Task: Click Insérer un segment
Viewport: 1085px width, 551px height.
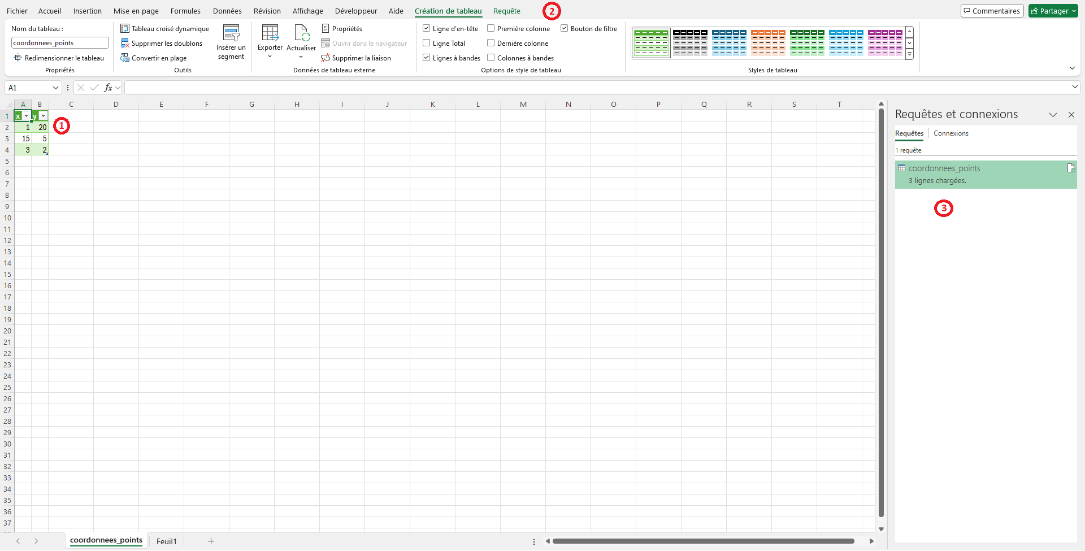Action: coord(231,42)
